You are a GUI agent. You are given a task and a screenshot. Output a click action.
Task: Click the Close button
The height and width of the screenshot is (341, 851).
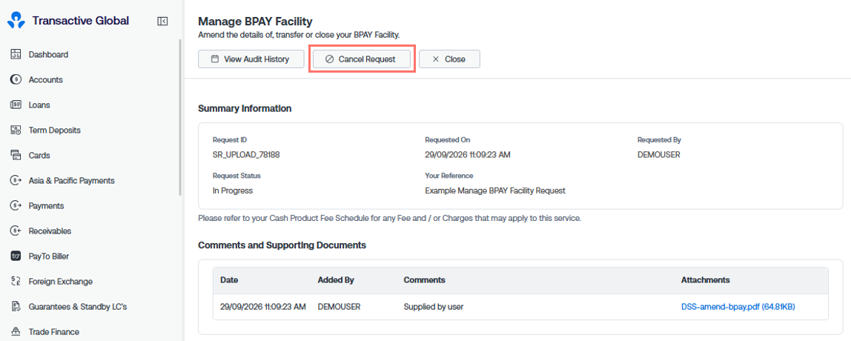449,59
